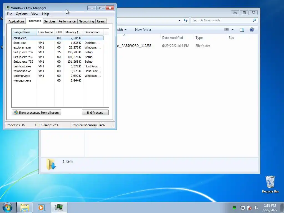Click the End Process button
This screenshot has width=284, height=213.
tap(95, 113)
